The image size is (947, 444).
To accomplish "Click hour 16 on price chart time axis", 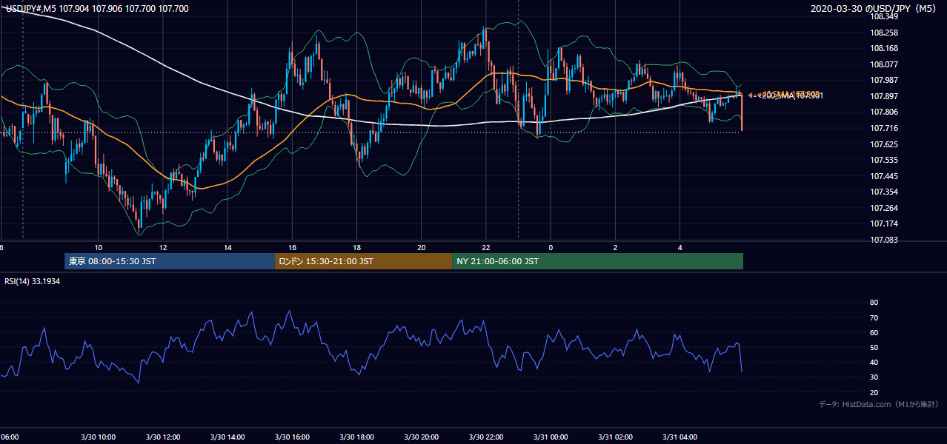I will coord(292,247).
